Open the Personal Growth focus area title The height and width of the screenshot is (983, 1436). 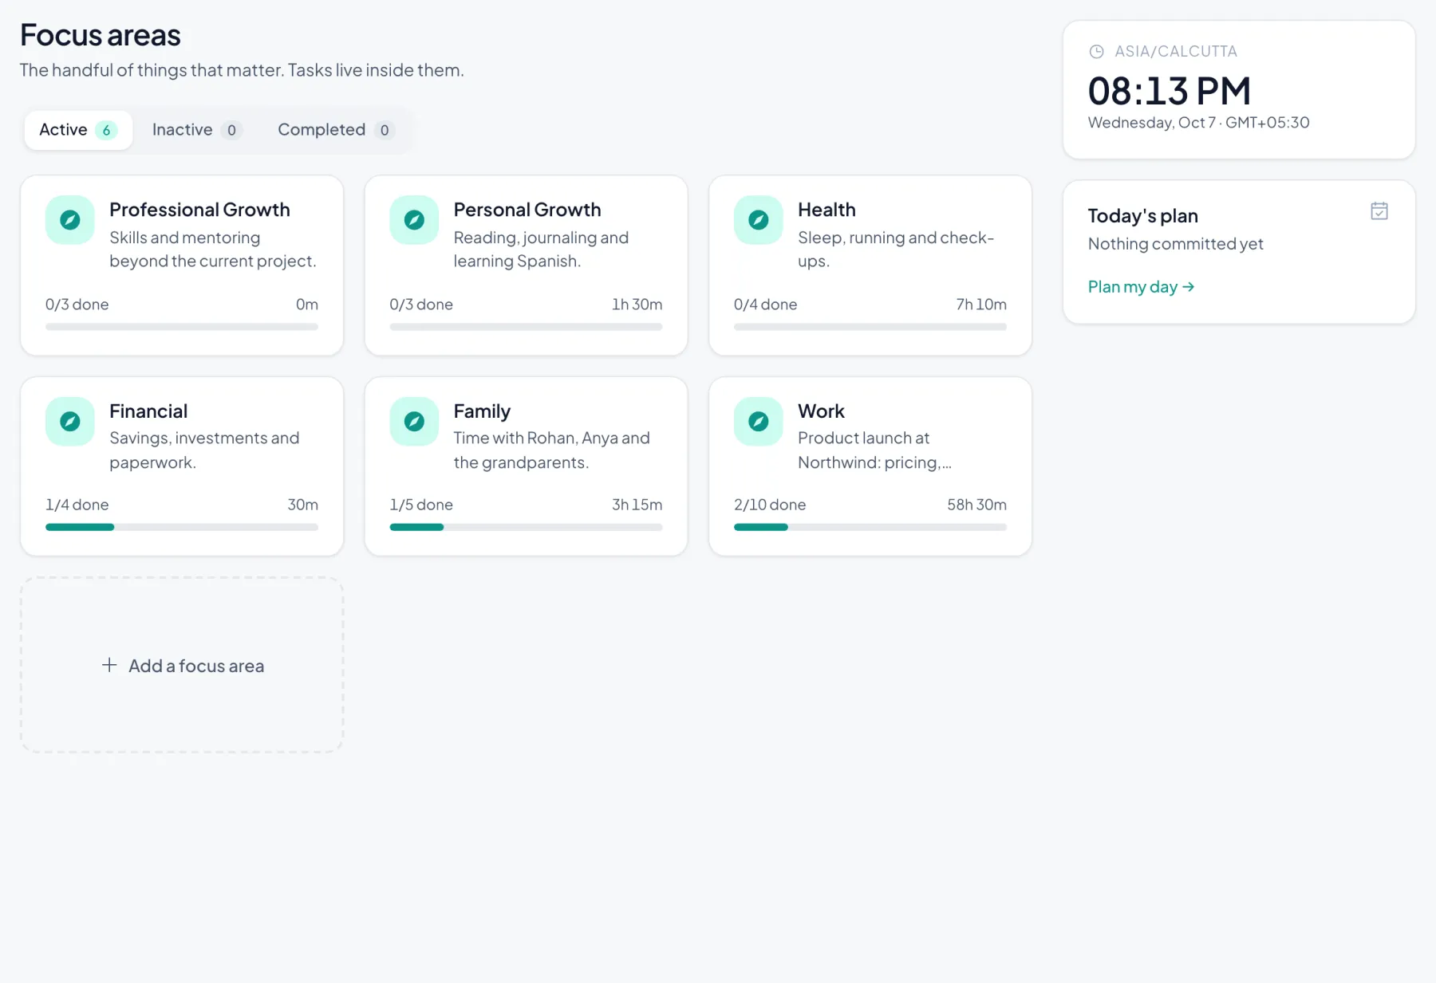(x=527, y=210)
